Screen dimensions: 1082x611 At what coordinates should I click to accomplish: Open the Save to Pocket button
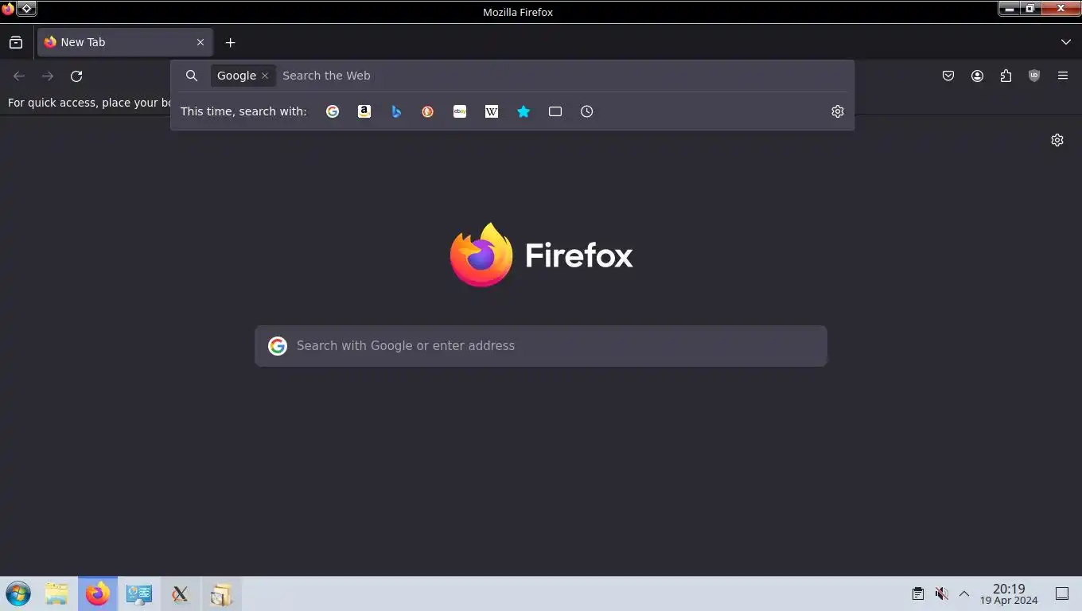click(x=948, y=76)
